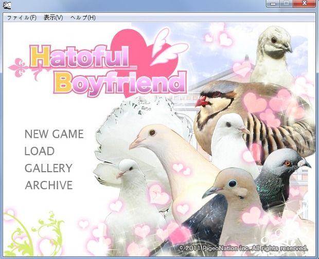This screenshot has height=259, width=319.
Task: Open the GALLERY from the title menu
Action: point(48,168)
